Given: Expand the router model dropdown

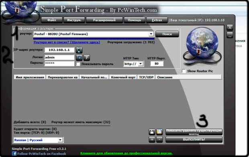Looking at the screenshot, I should (151, 34).
